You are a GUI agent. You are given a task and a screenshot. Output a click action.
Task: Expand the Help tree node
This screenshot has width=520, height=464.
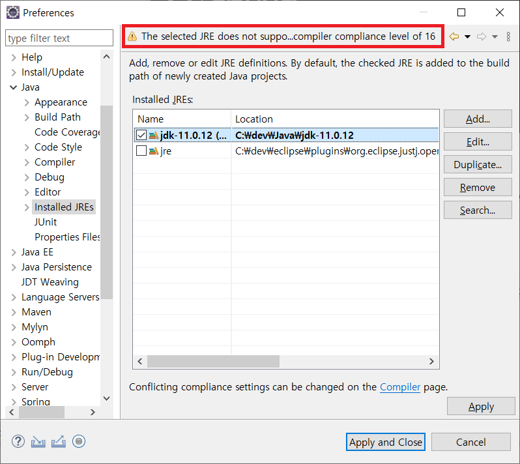point(14,57)
